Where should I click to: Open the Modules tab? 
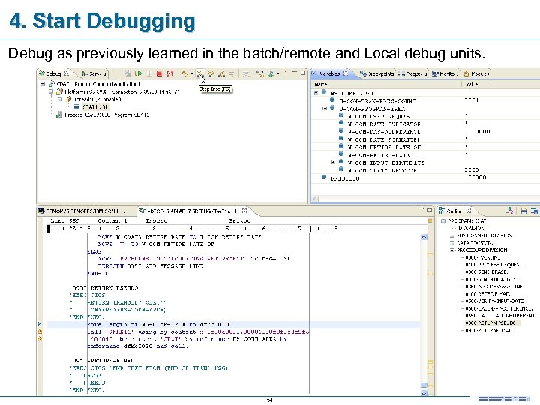[x=476, y=73]
